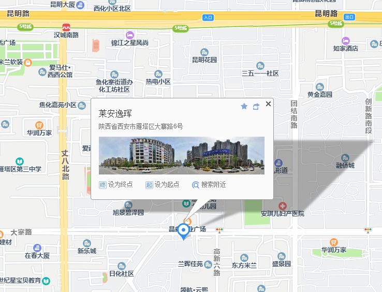
Task: Click the 安琪儿妇产医院 hospital icon
Action: click(282, 206)
